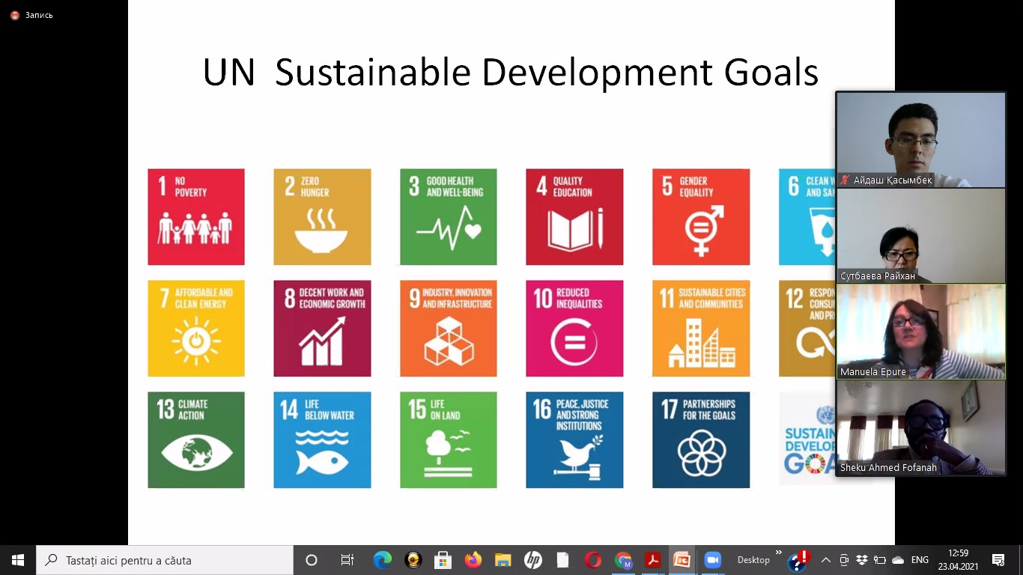Open Adobe Acrobat Reader in taskbar
This screenshot has height=575, width=1023.
click(x=653, y=560)
